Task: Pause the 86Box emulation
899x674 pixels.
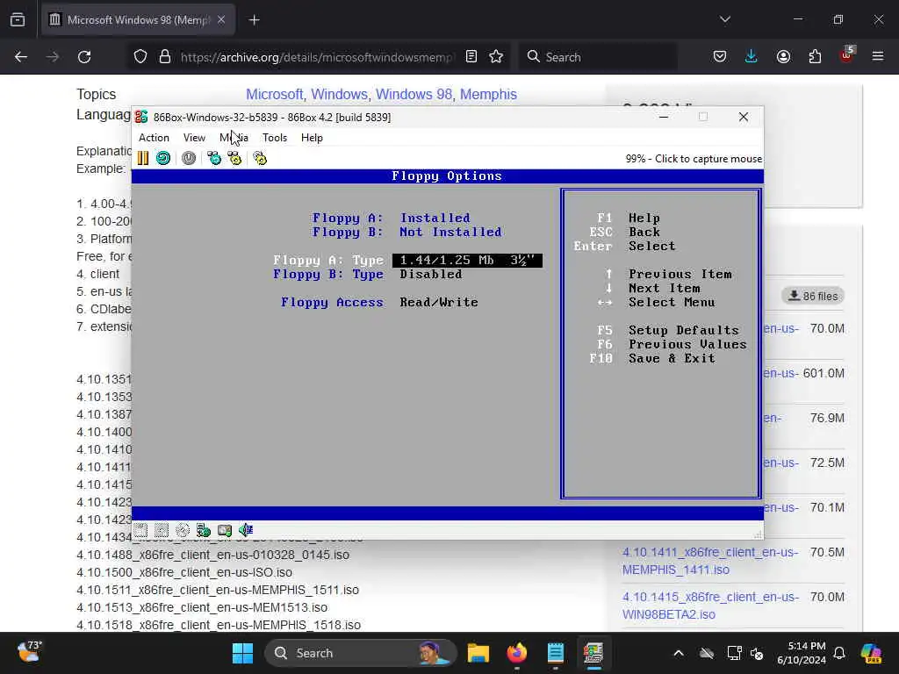Action: (143, 158)
